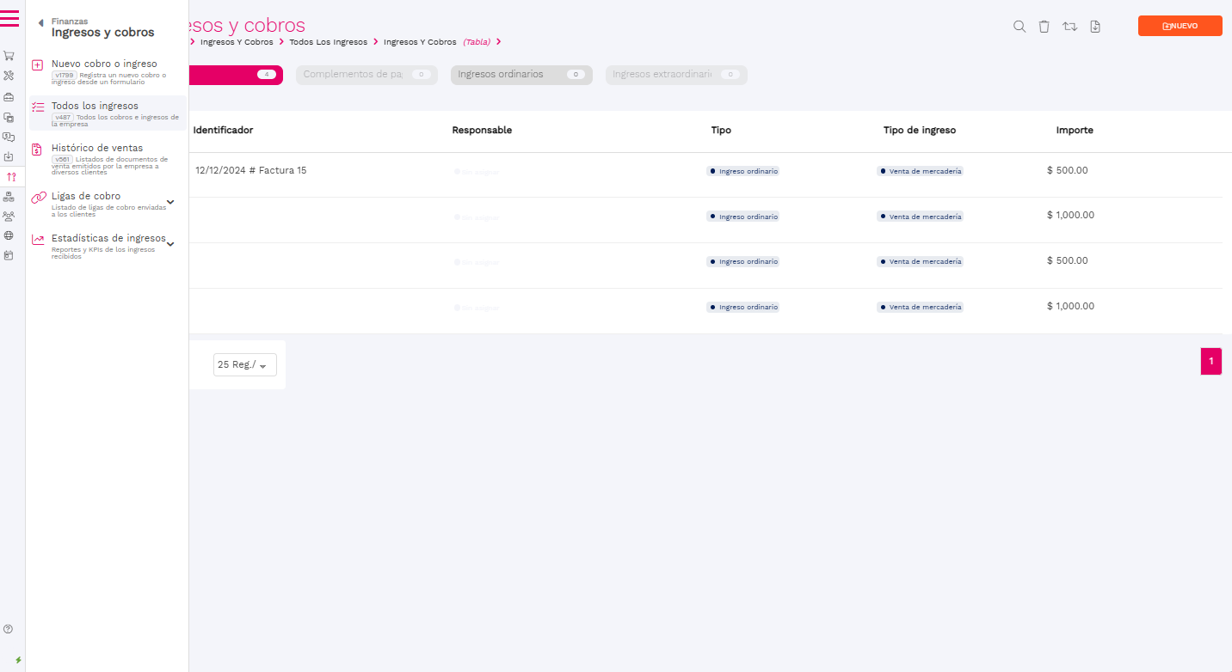Click the refresh arrows icon

[1069, 27]
